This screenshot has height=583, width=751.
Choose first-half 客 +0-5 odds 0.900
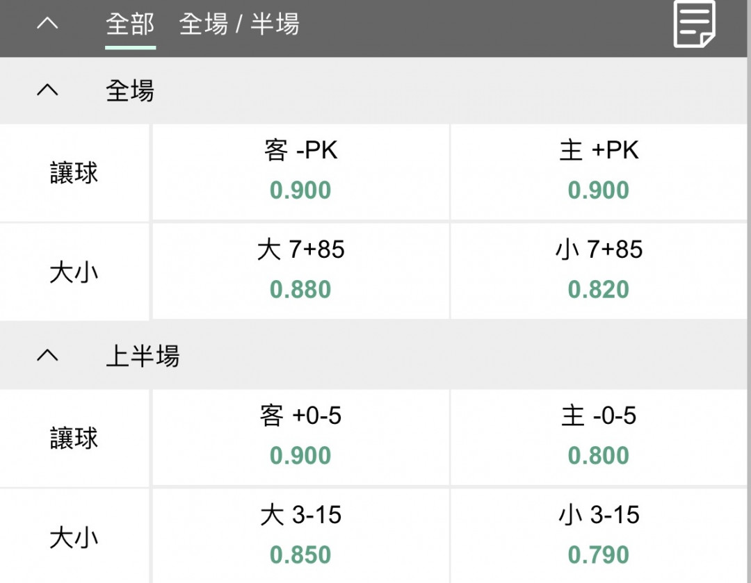(301, 437)
